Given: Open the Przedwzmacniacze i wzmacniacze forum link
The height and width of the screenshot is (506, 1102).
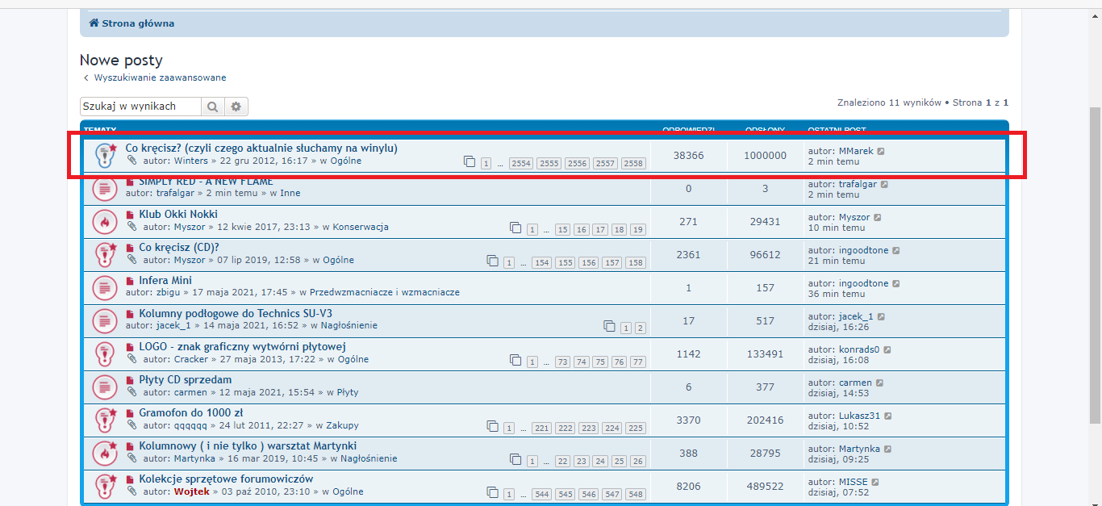Looking at the screenshot, I should click(384, 292).
